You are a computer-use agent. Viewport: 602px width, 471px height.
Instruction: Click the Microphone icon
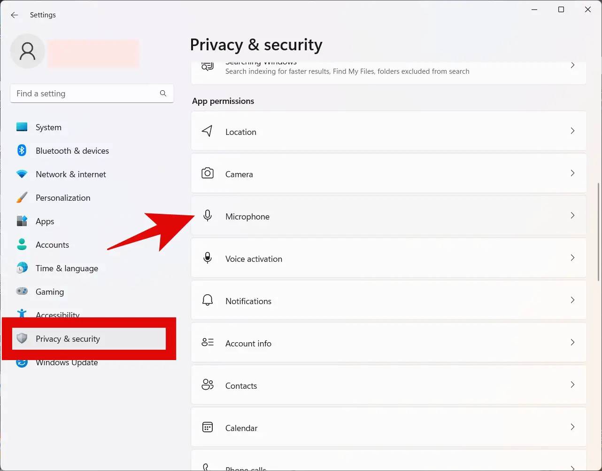point(207,216)
